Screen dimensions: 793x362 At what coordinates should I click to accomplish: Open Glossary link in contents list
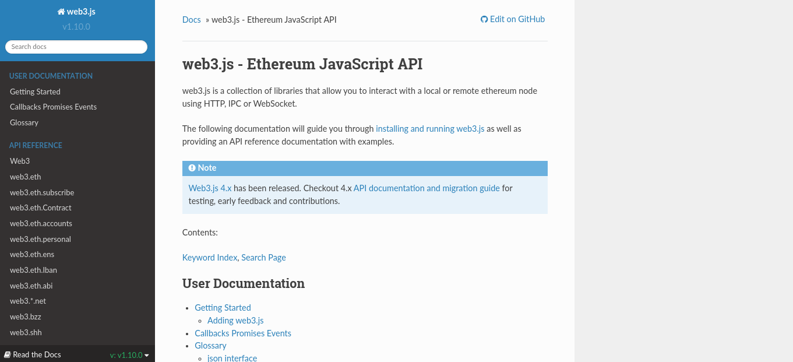(210, 345)
